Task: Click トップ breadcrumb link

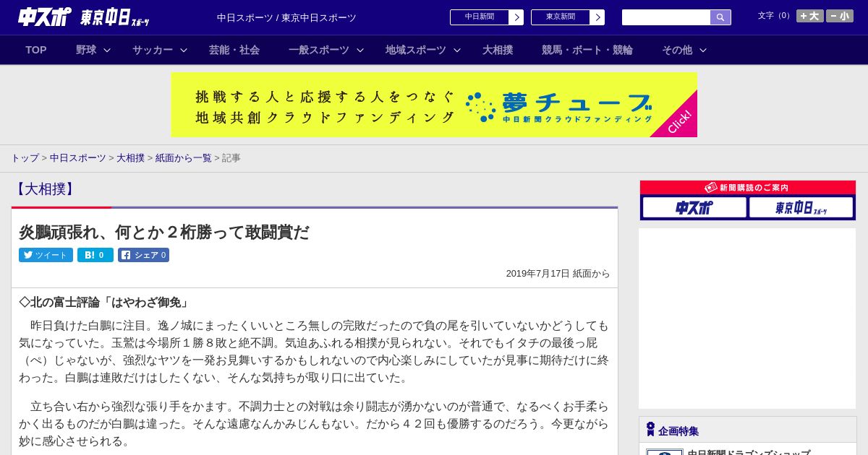Action: point(25,157)
